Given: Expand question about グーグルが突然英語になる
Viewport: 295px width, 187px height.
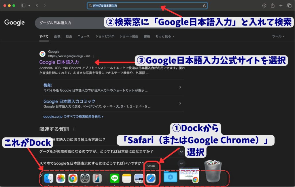Looking at the screenshot, I should [181, 152].
